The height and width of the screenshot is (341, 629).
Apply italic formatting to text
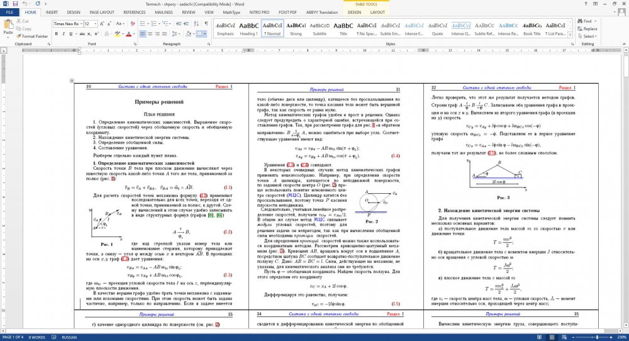coord(64,34)
